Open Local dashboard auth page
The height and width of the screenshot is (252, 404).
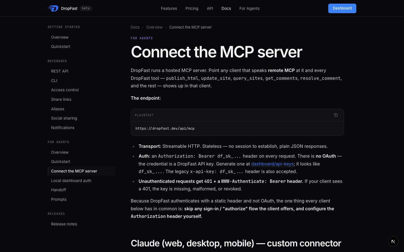[x=81, y=181]
